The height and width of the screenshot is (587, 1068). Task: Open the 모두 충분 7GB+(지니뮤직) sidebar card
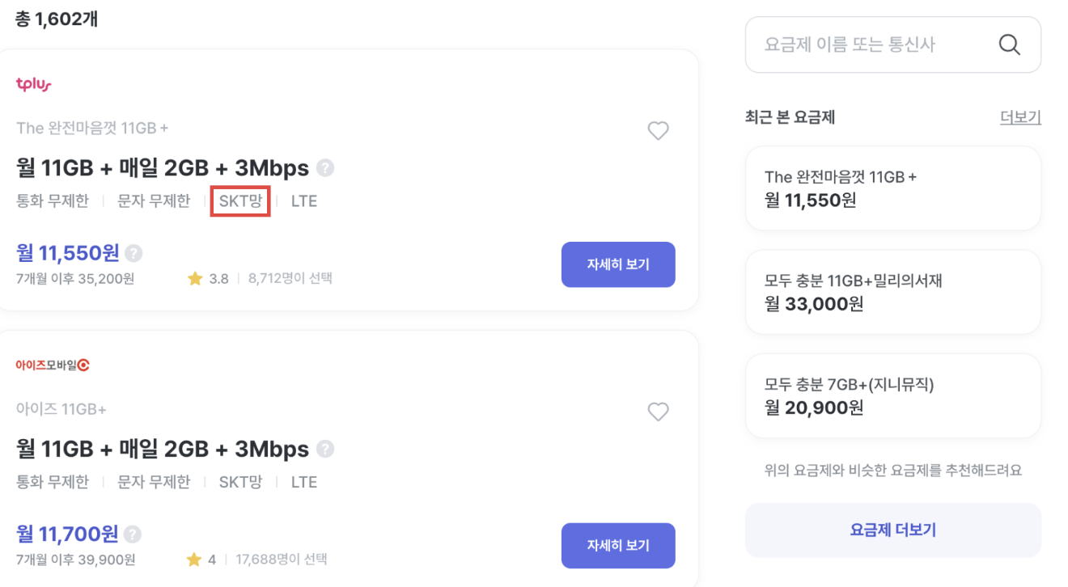[892, 395]
